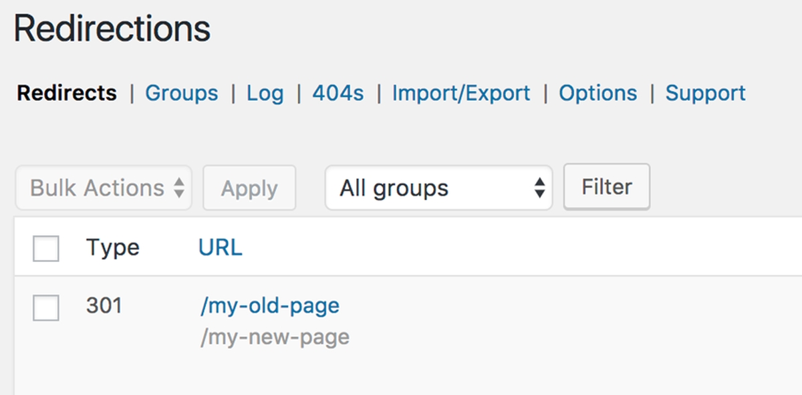
Task: Click the Redirections page heading
Action: [112, 29]
